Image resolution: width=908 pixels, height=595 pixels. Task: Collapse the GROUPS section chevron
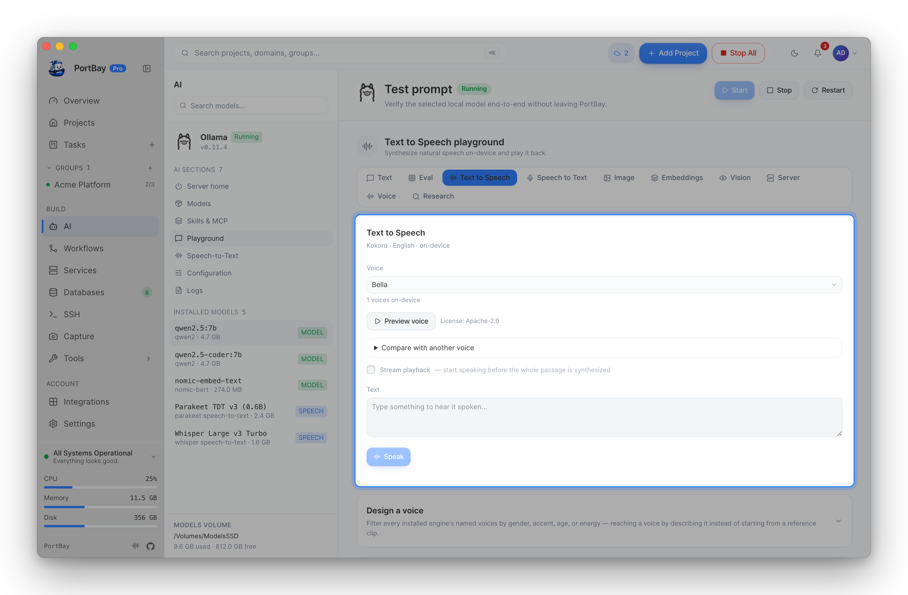49,168
